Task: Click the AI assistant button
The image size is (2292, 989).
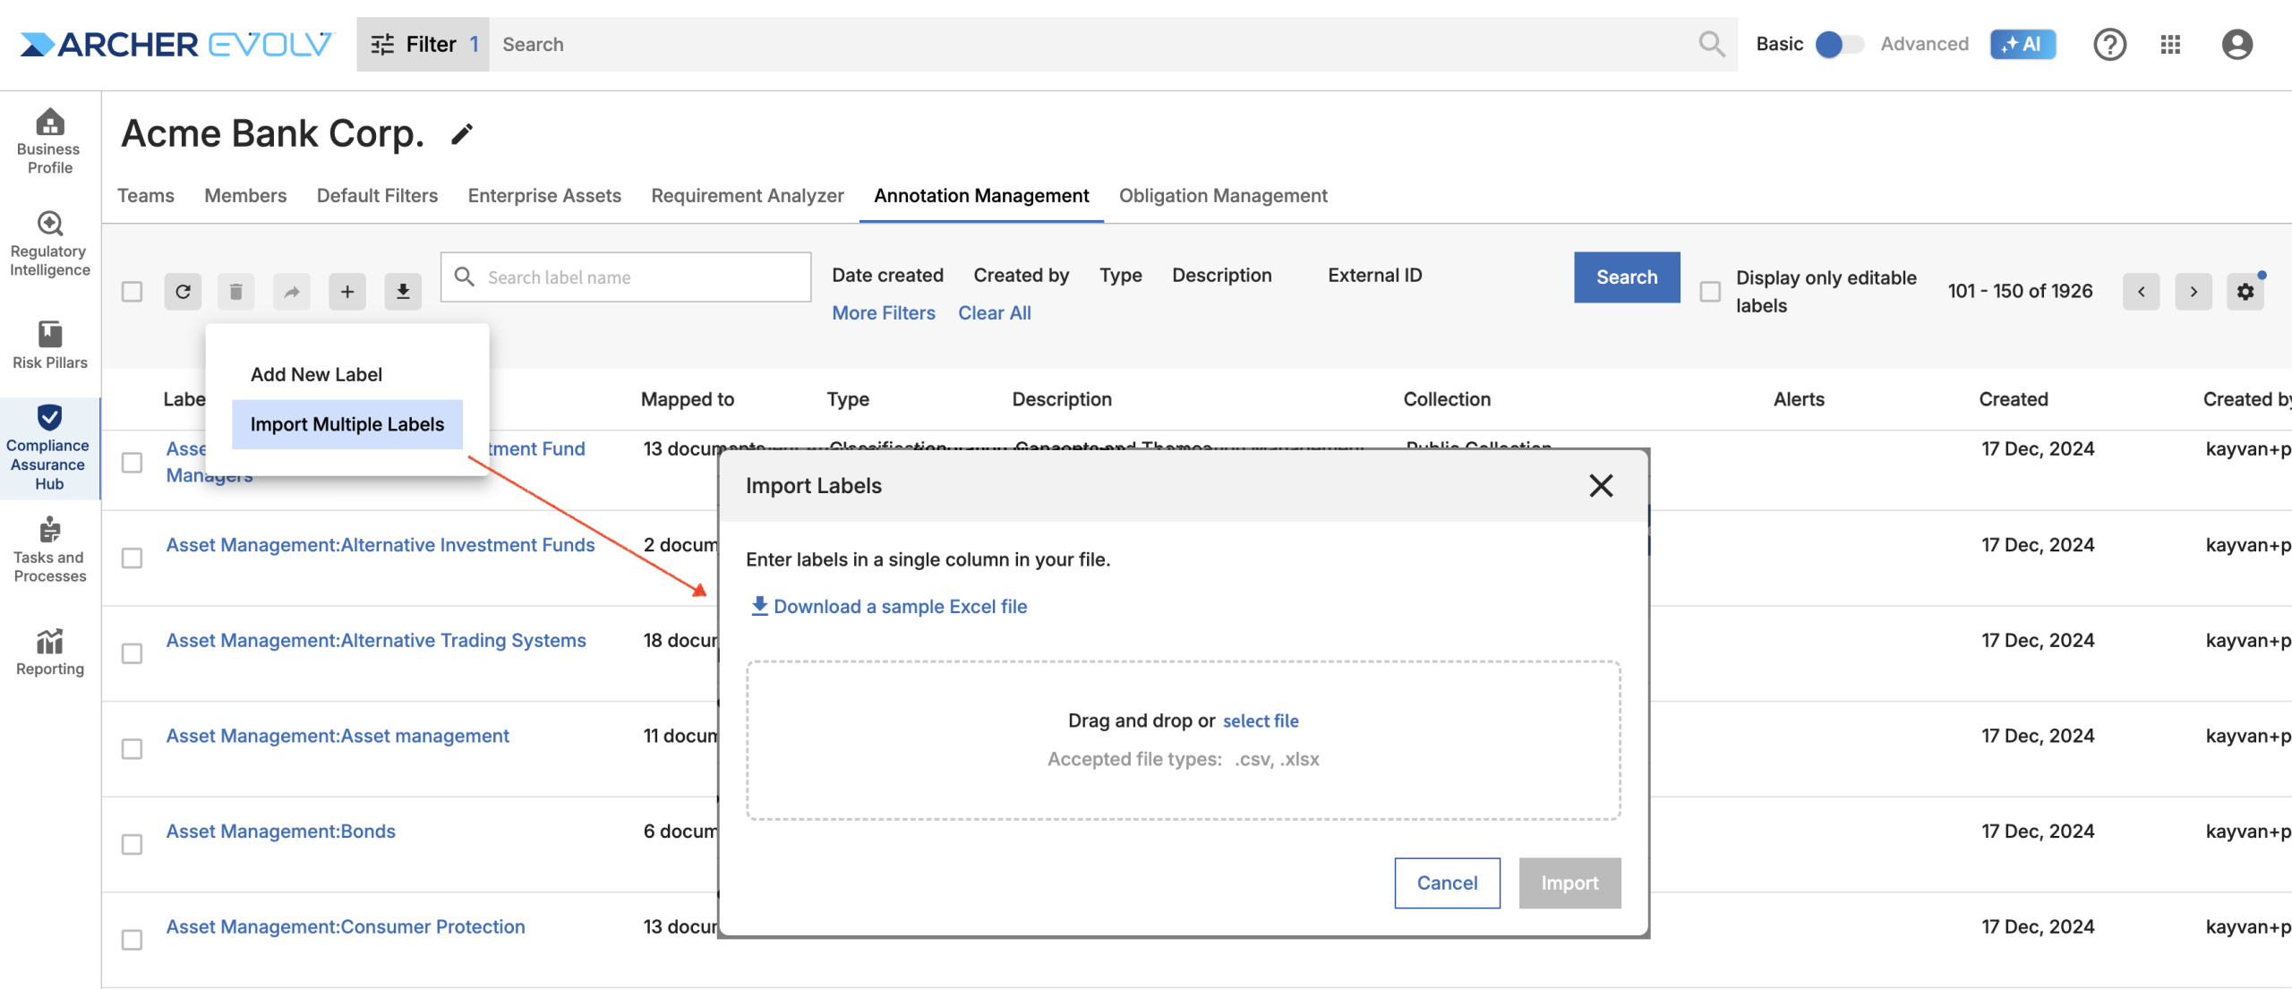Action: 2023,44
